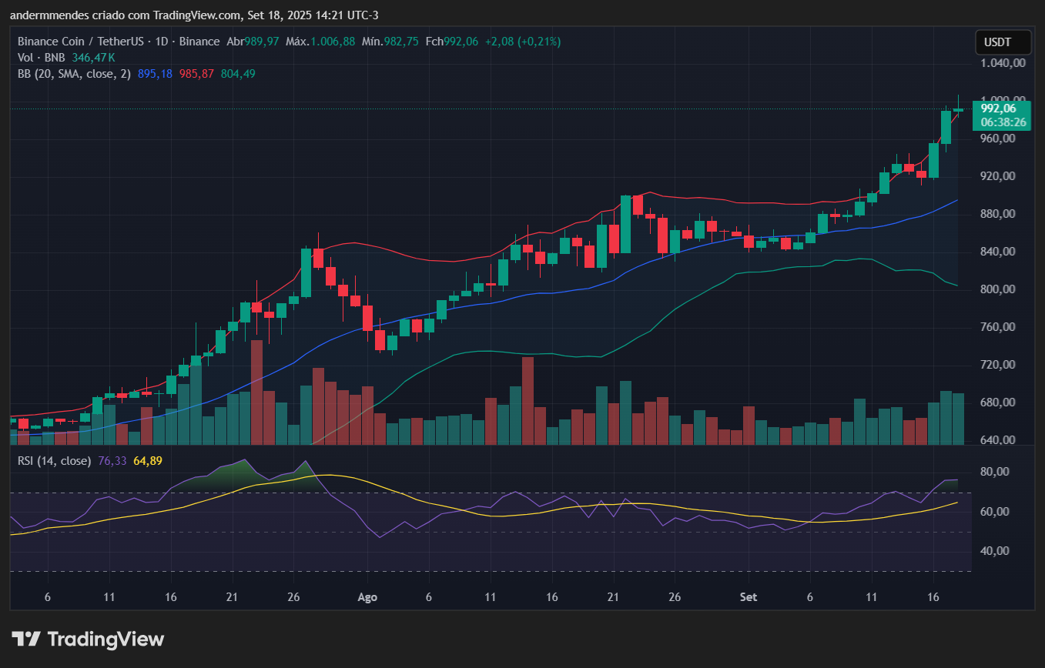Click the 1.040,00 price axis label
This screenshot has width=1045, height=668.
point(1003,63)
